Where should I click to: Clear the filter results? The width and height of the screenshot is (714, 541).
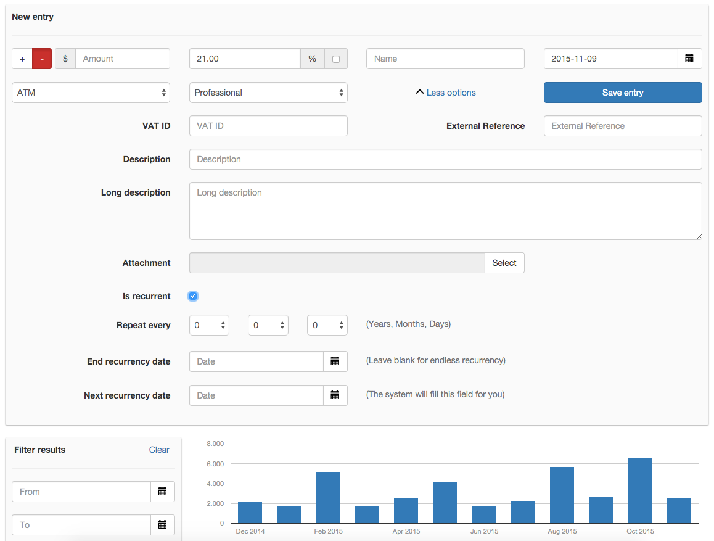159,450
